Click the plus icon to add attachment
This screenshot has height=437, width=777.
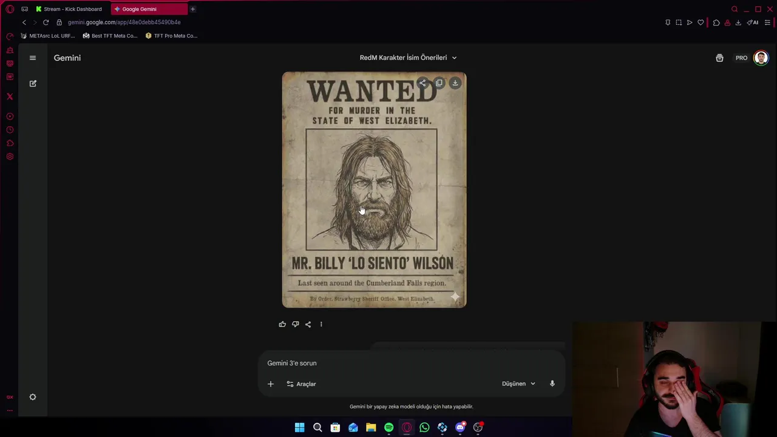pos(271,384)
